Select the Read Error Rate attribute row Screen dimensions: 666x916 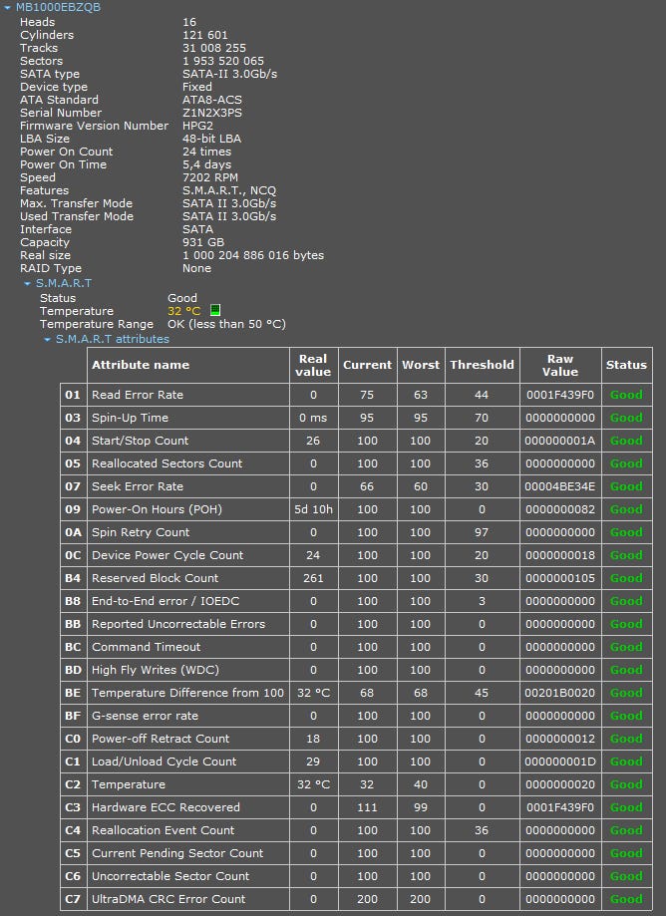click(x=138, y=395)
